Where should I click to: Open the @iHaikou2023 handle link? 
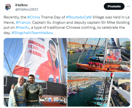point(27,9)
